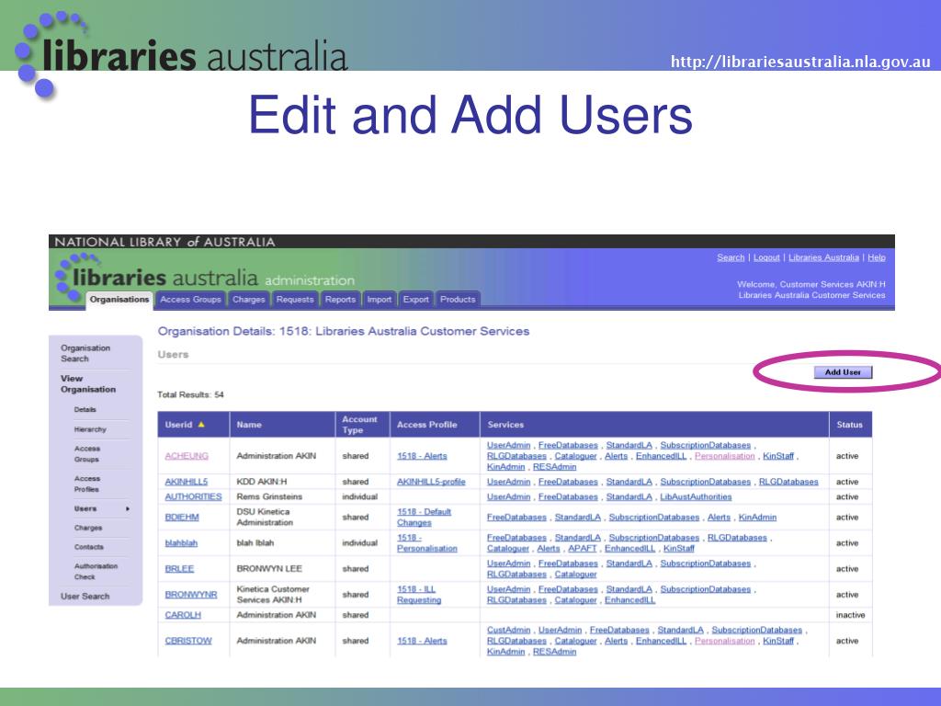Select the Reports tab

tap(340, 300)
